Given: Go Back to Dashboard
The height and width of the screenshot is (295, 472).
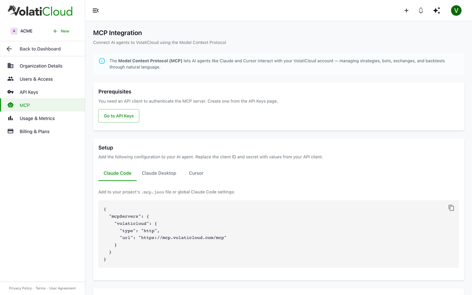Looking at the screenshot, I should point(42,49).
